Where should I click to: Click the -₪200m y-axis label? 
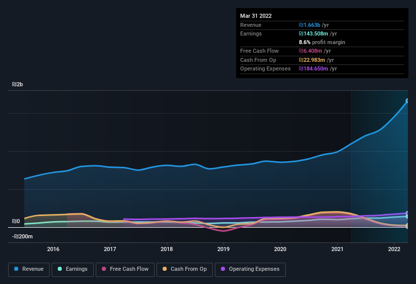(22, 236)
